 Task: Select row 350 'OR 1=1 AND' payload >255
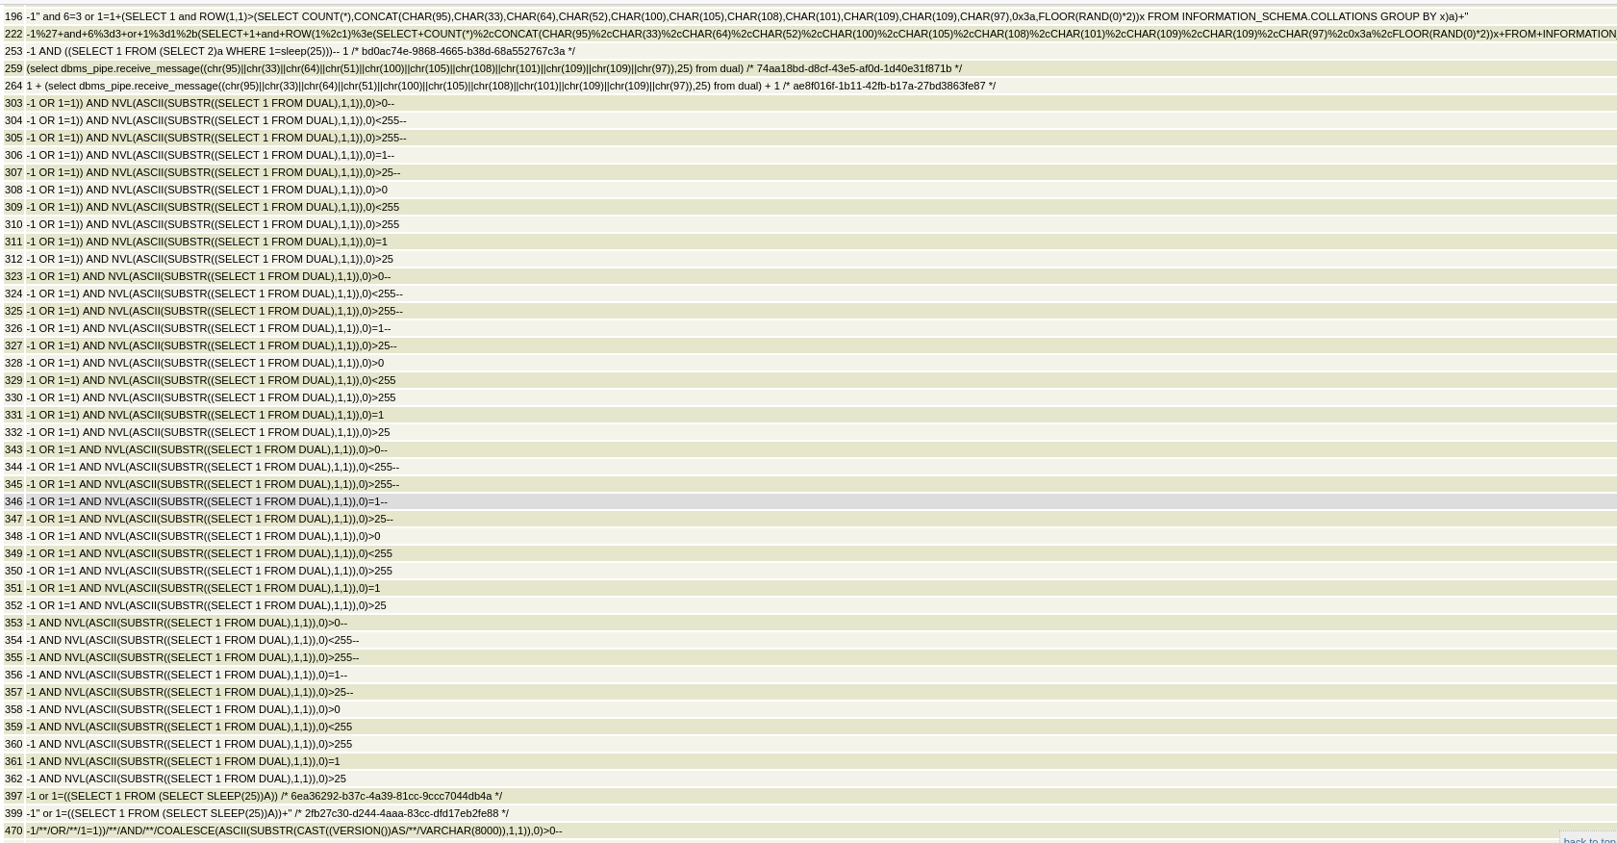click(209, 571)
